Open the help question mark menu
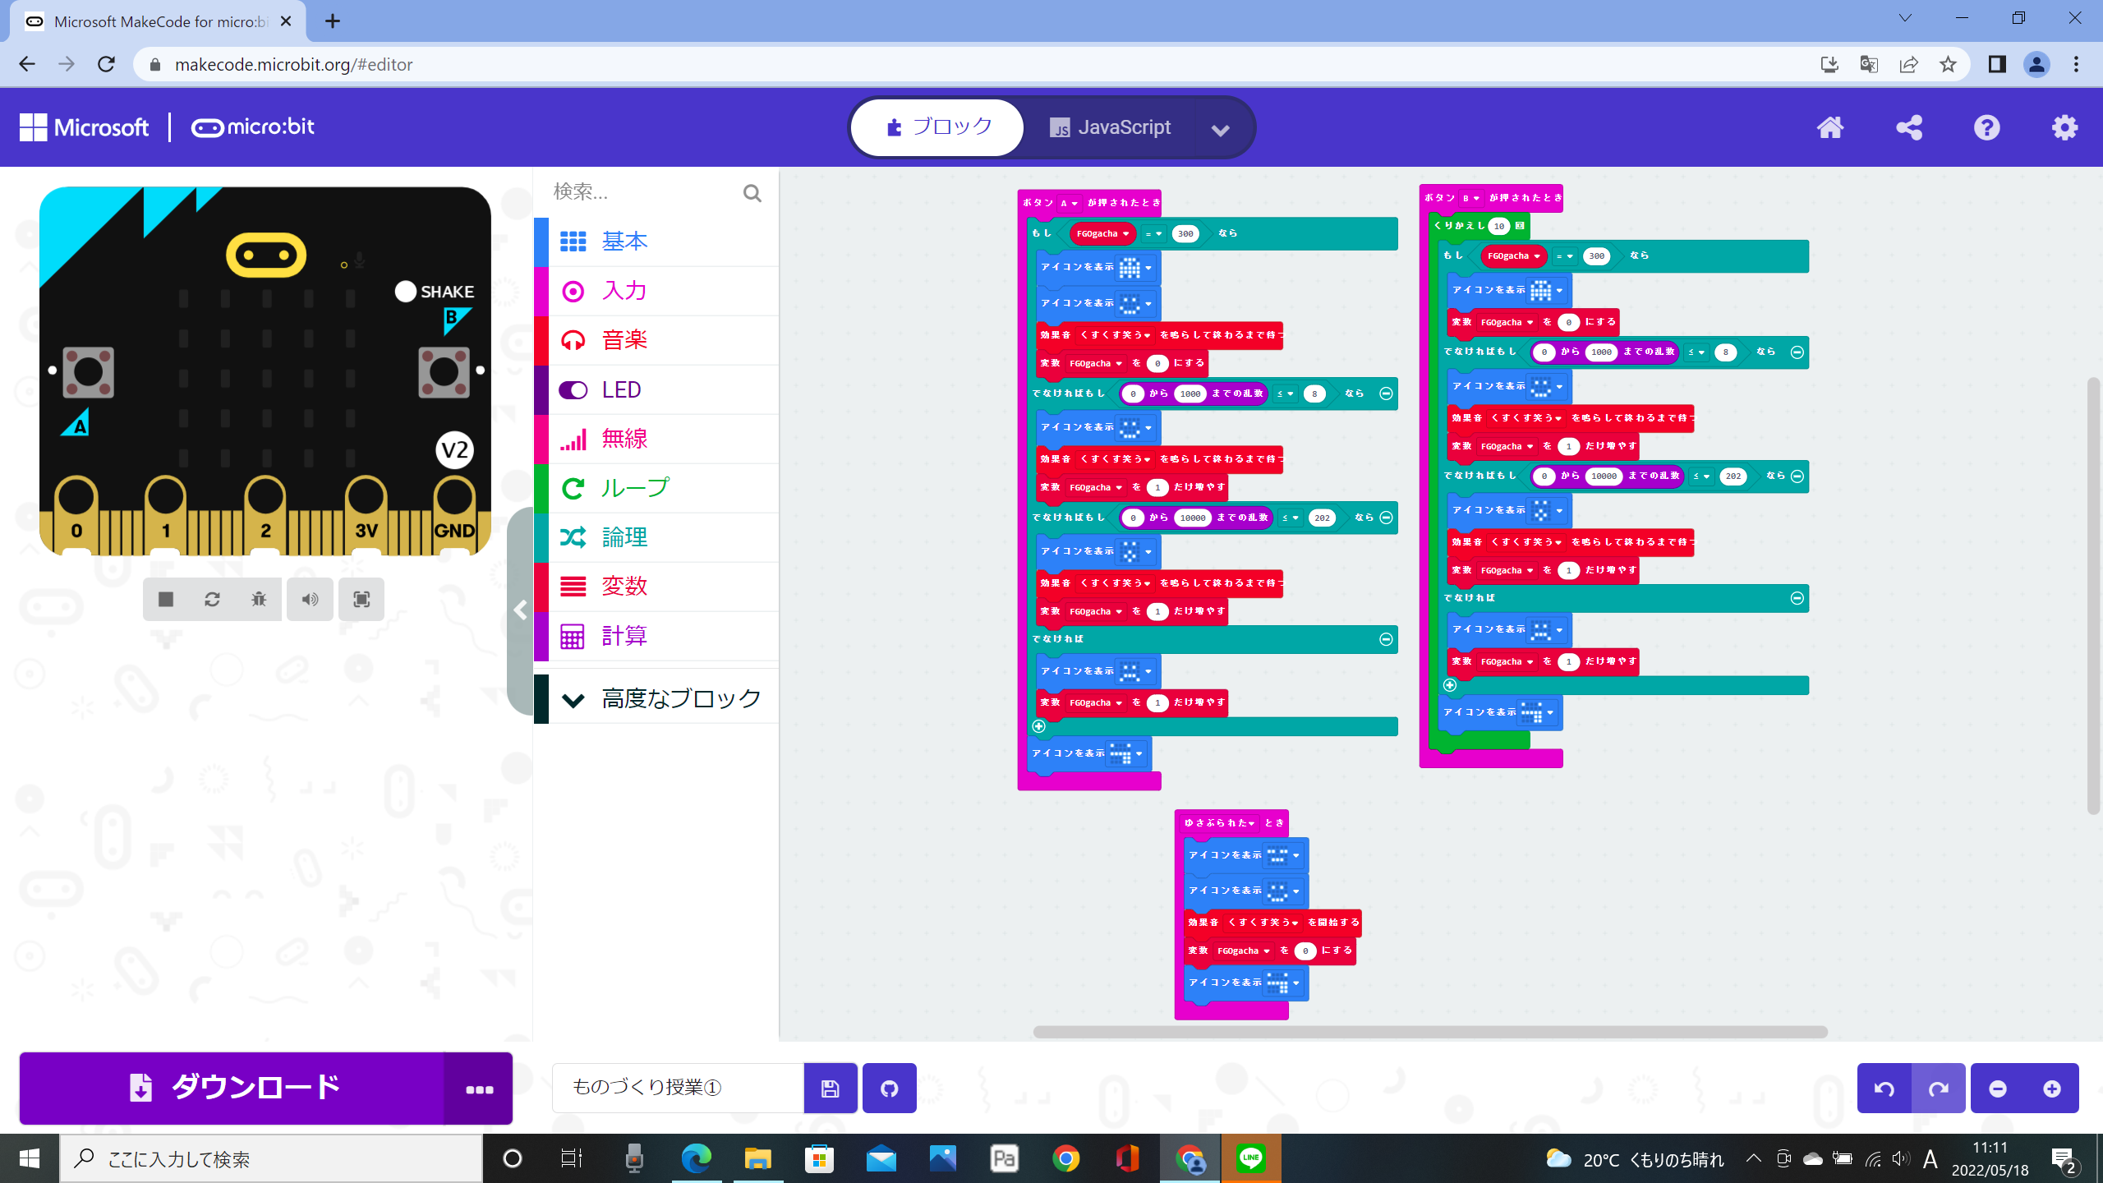The width and height of the screenshot is (2103, 1183). [x=1986, y=127]
